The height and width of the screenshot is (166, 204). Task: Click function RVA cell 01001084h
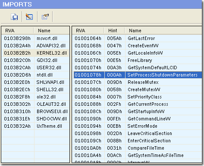pyautogui.click(x=88, y=97)
